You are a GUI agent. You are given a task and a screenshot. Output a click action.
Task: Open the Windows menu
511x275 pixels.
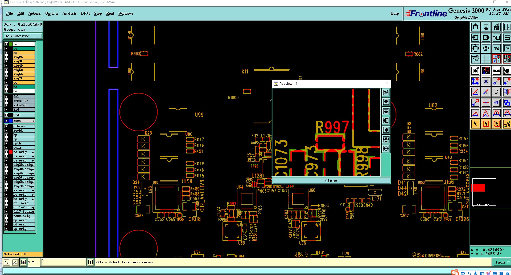126,13
